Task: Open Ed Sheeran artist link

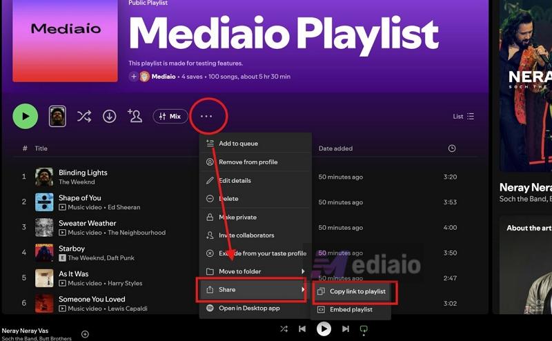Action: (124, 208)
